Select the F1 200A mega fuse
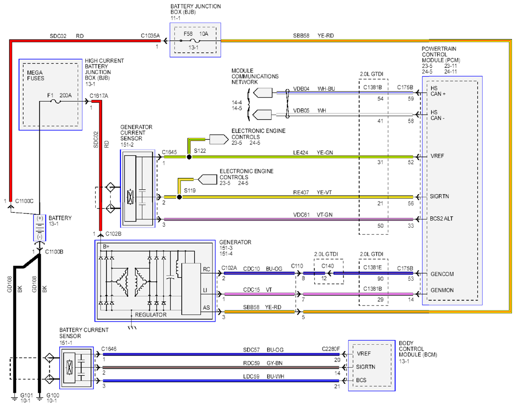Screen dimensions: 516x407 pyautogui.click(x=56, y=102)
